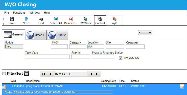Click the Description column header
Image resolution: width=187 pixels, height=95 pixels.
[x=33, y=81]
